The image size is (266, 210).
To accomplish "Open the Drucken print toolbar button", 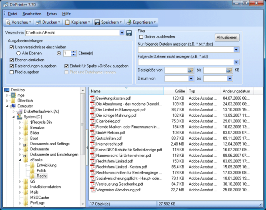I will (x=48, y=22).
